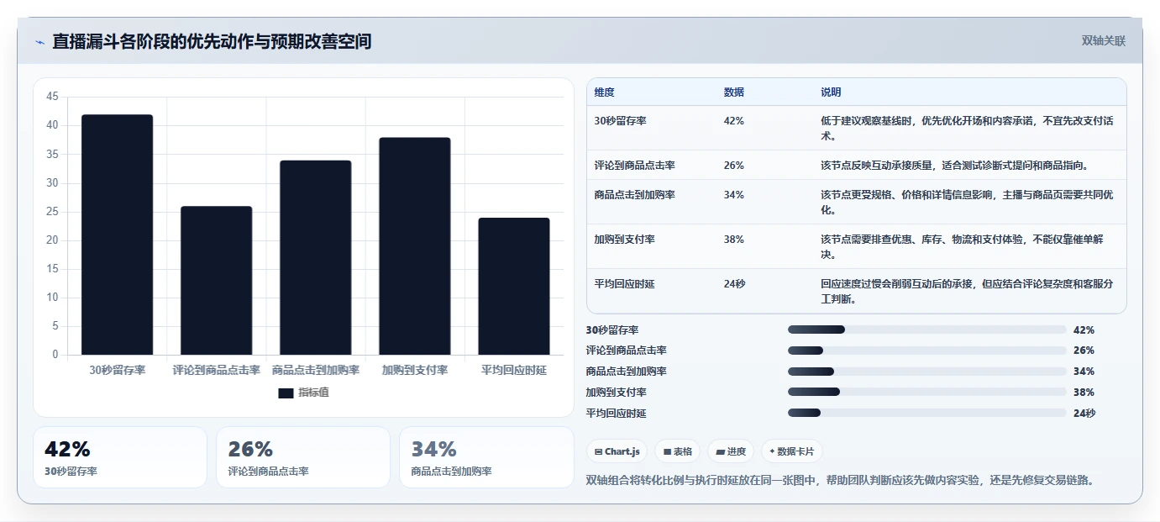
Task: Click the 数据 column header
Action: pyautogui.click(x=733, y=92)
